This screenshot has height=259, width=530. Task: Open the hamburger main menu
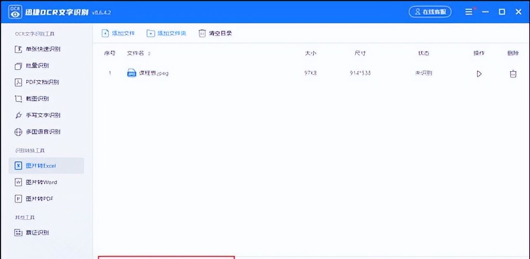(x=469, y=12)
